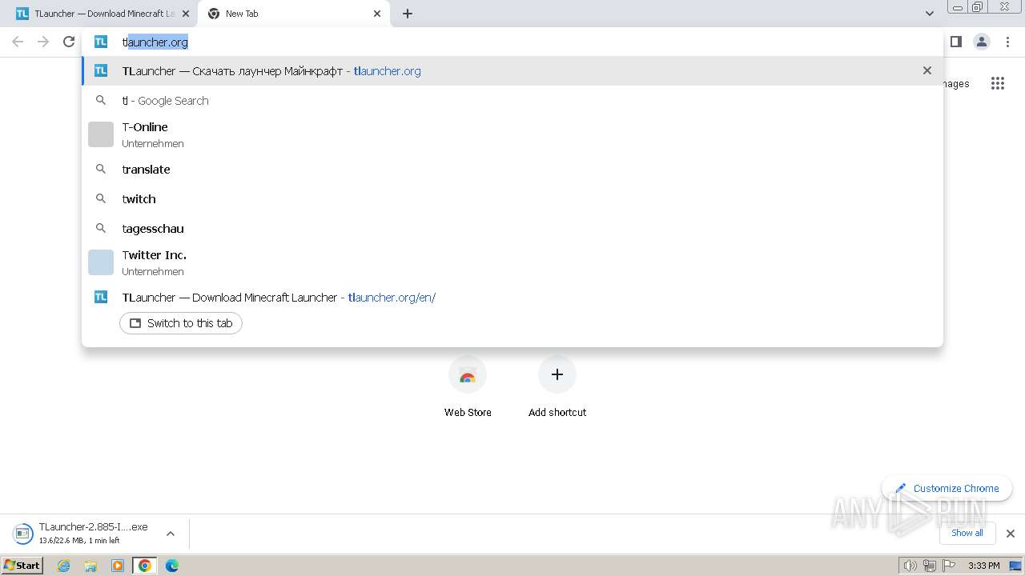Image resolution: width=1025 pixels, height=576 pixels.
Task: Click the network tray icon
Action: (930, 566)
